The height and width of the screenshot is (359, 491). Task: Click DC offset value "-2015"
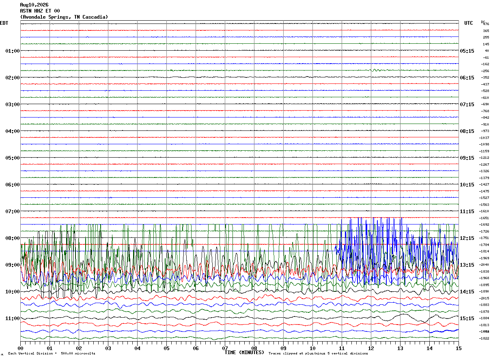[x=485, y=298]
